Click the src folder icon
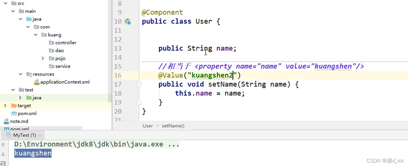408x166 pixels. coord(14,3)
